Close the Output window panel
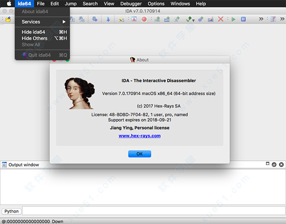Viewport: 286px width, 224px height. pyautogui.click(x=281, y=165)
